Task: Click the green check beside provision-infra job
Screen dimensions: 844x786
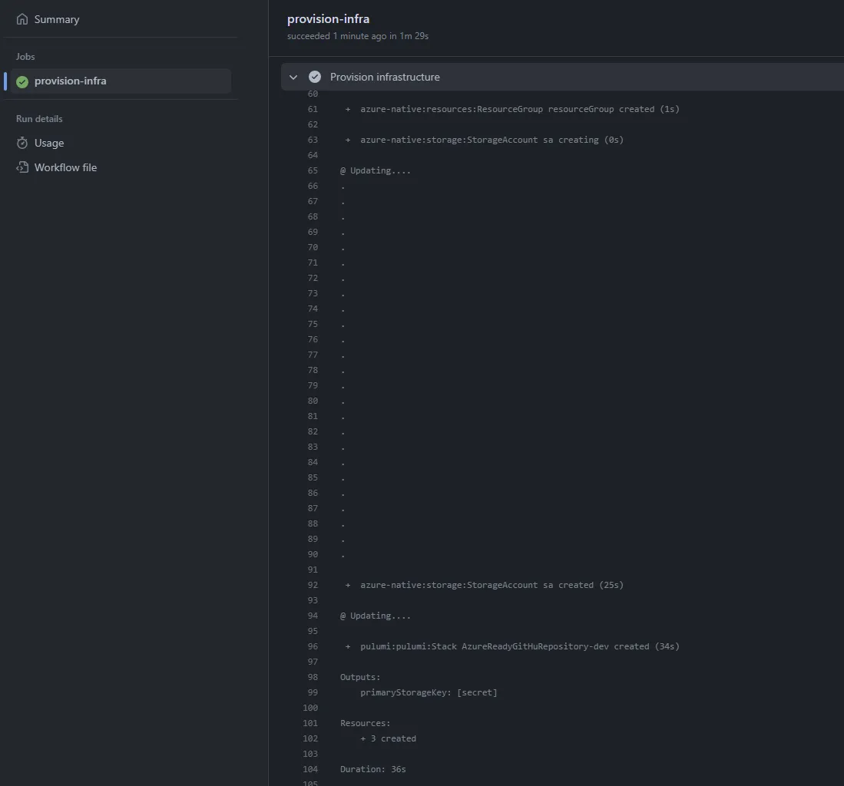Action: click(x=23, y=81)
